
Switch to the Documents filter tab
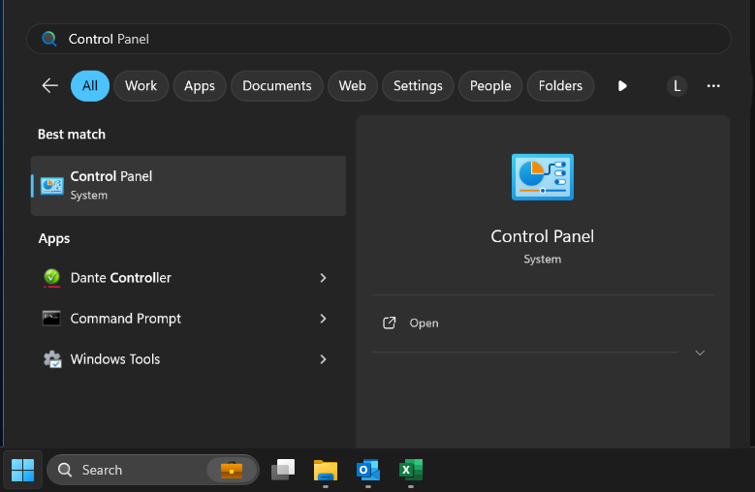coord(277,86)
